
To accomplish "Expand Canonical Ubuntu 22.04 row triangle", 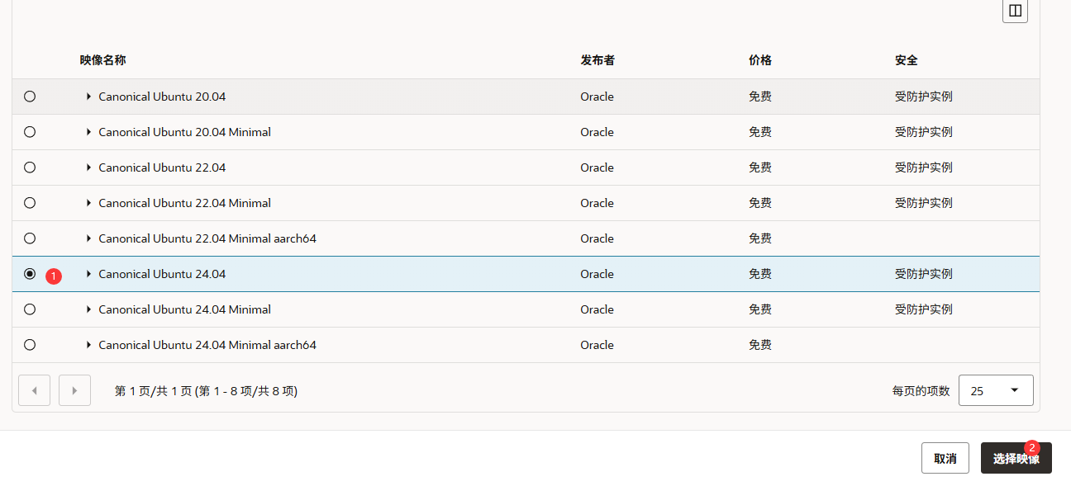I will click(88, 168).
